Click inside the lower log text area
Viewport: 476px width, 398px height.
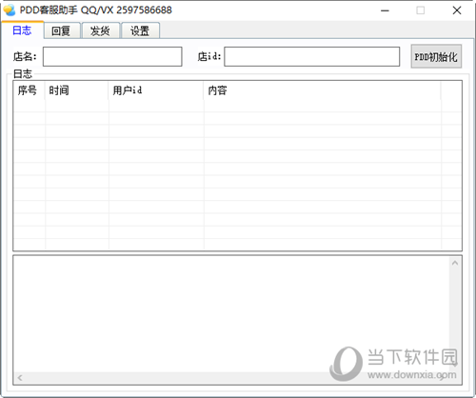click(231, 314)
